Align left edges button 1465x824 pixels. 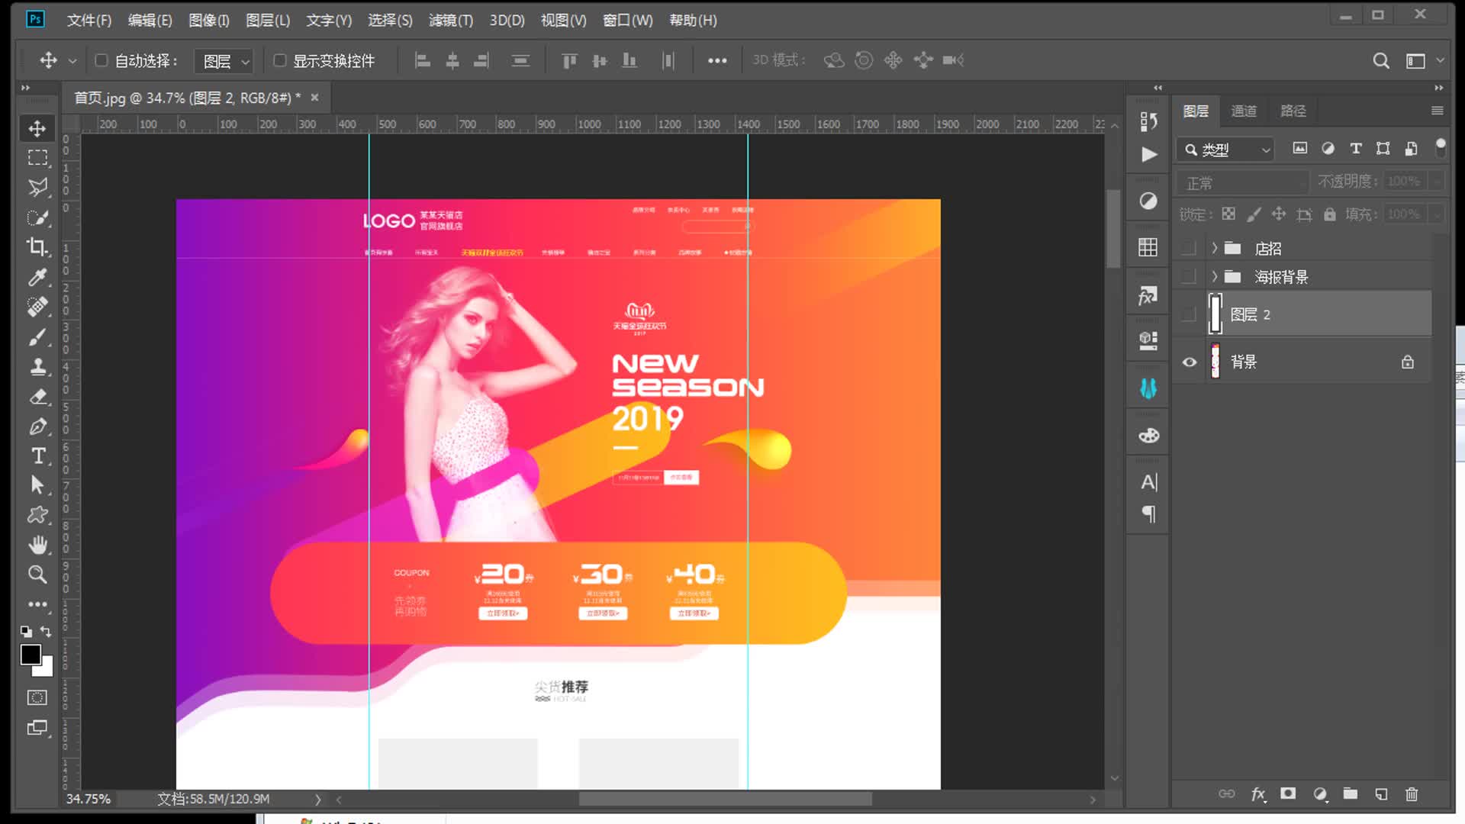[x=422, y=60]
